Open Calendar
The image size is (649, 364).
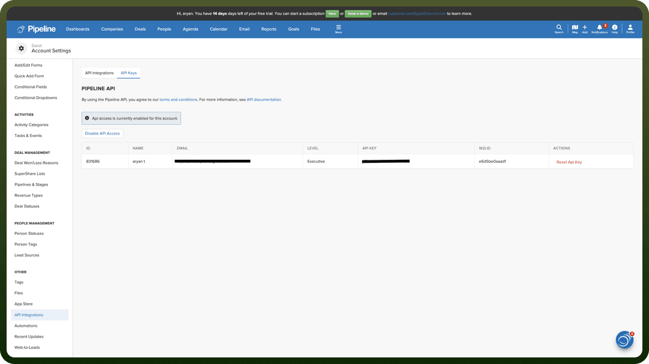[219, 29]
